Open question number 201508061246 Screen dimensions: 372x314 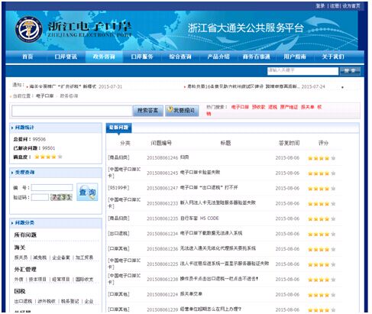[x=185, y=157]
